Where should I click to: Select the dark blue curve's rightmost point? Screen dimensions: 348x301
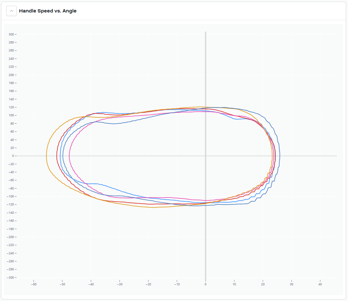[280, 156]
